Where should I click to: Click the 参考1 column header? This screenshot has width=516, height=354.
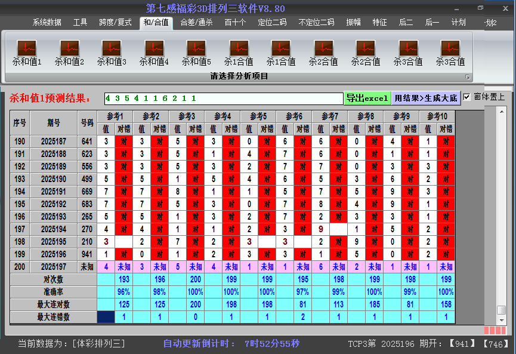click(x=115, y=116)
